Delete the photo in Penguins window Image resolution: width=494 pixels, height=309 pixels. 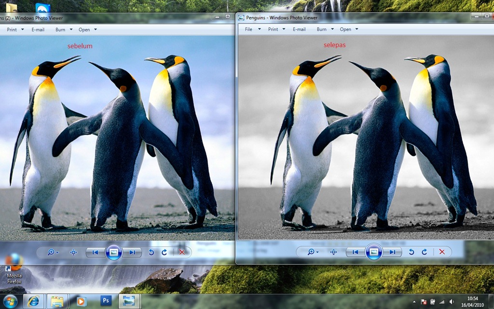click(442, 252)
